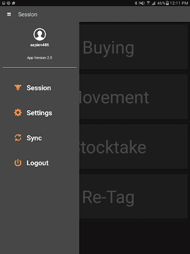Tap the sapien485 username label
Viewport: 190px width, 254px height.
[40, 45]
